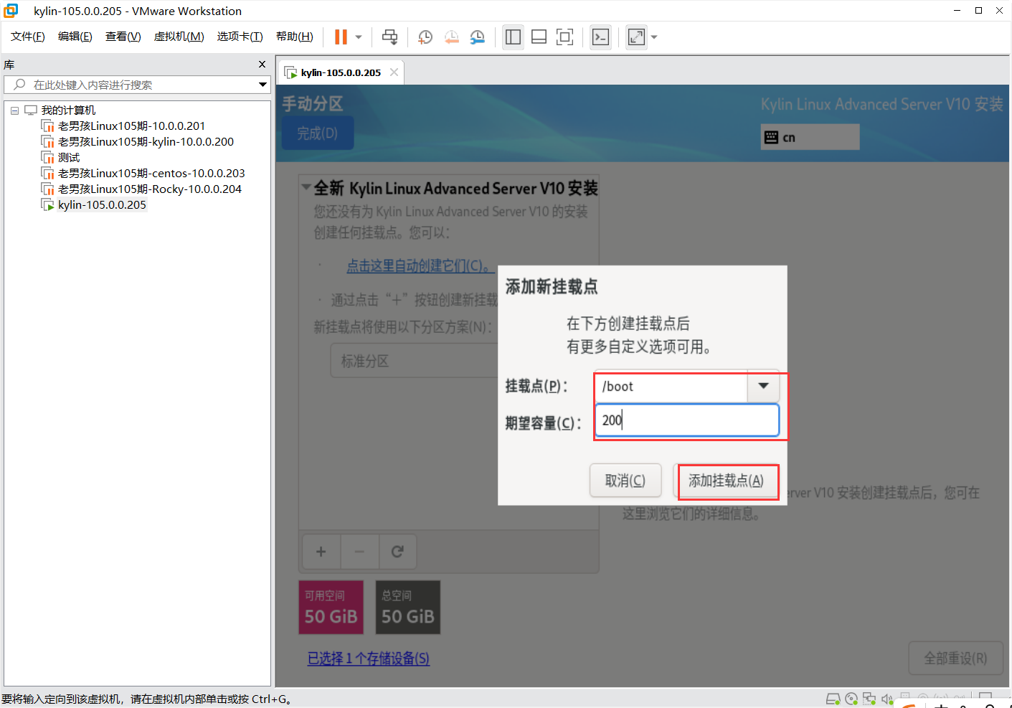Open the mount point dropdown arrow
This screenshot has width=1012, height=708.
[764, 387]
